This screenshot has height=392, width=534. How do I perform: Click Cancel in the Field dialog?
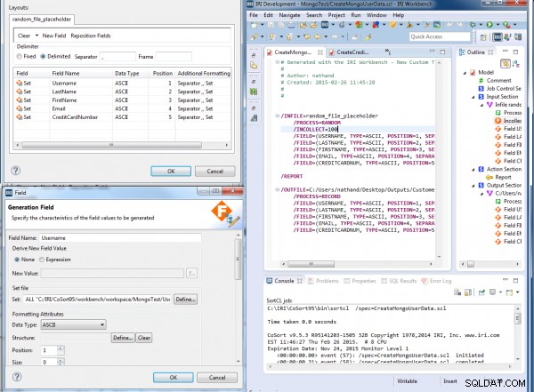[x=217, y=378]
